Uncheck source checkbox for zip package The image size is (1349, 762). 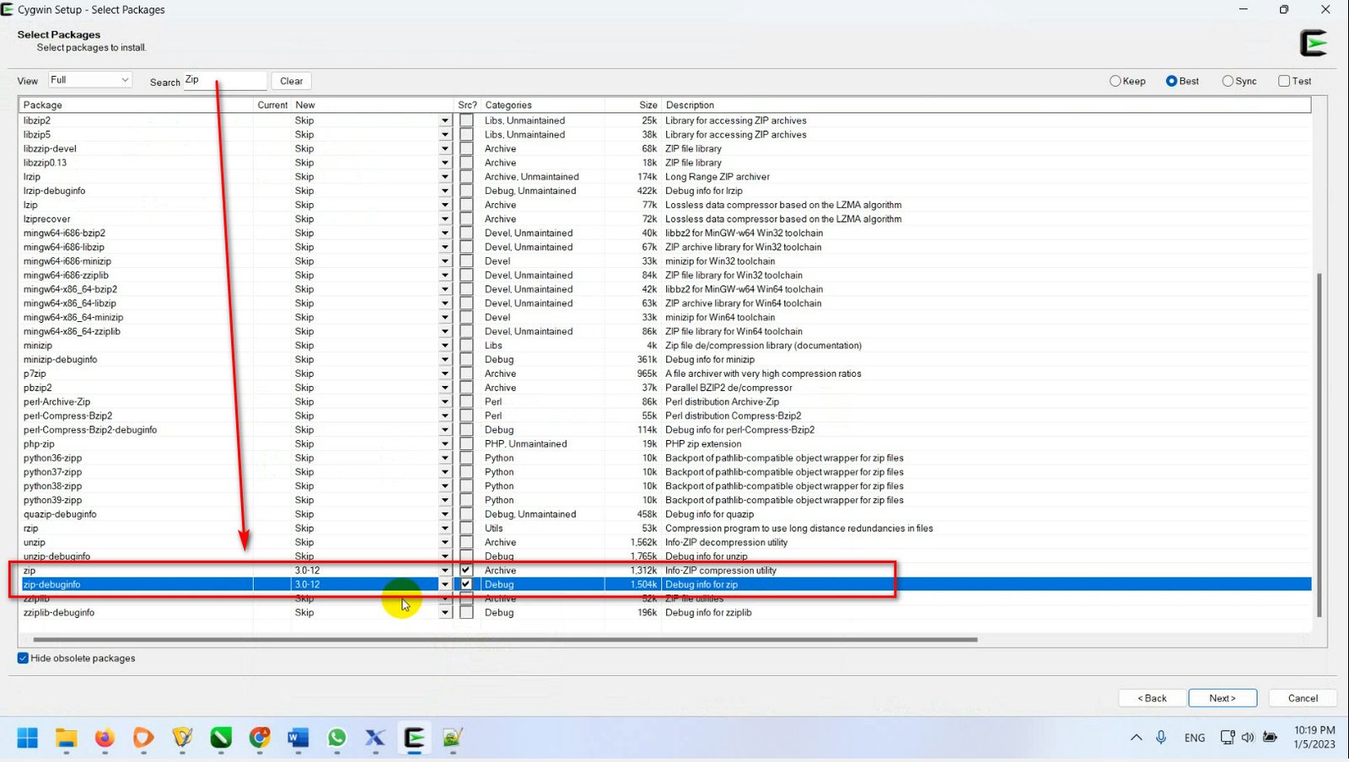pyautogui.click(x=466, y=570)
